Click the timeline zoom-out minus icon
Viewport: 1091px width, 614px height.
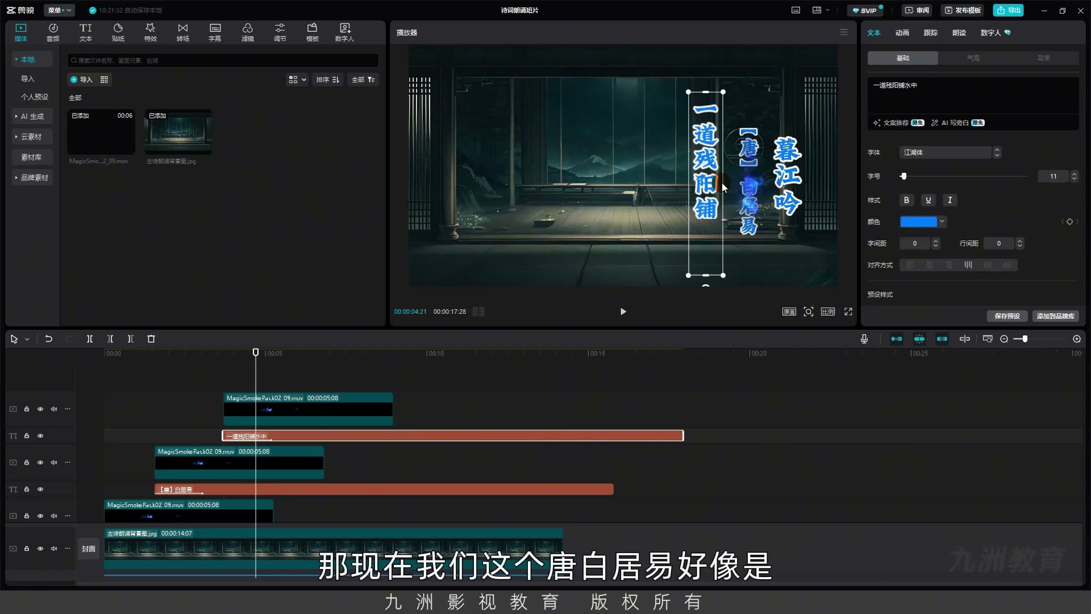click(1004, 339)
